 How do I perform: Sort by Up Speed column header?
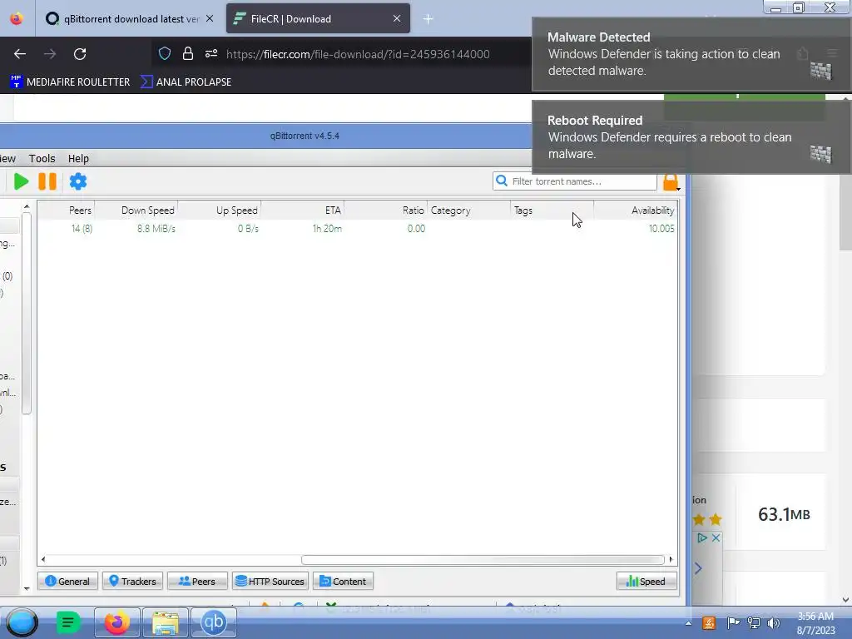(220, 211)
